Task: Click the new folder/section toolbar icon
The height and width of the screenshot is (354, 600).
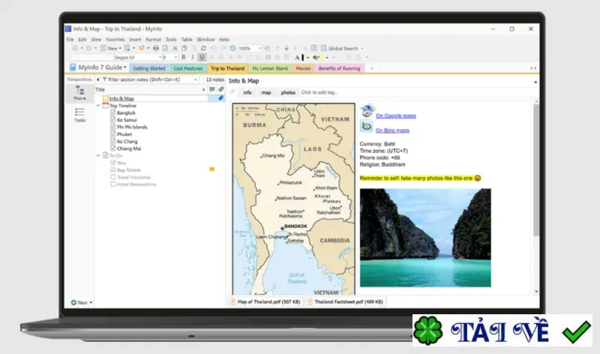Action: tap(141, 48)
